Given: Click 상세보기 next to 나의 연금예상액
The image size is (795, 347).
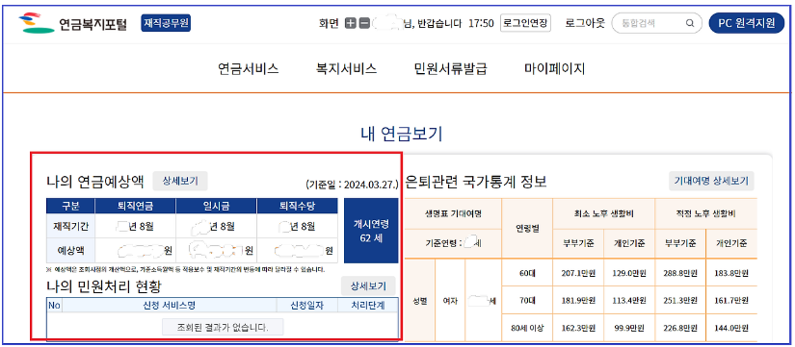Looking at the screenshot, I should tap(180, 181).
